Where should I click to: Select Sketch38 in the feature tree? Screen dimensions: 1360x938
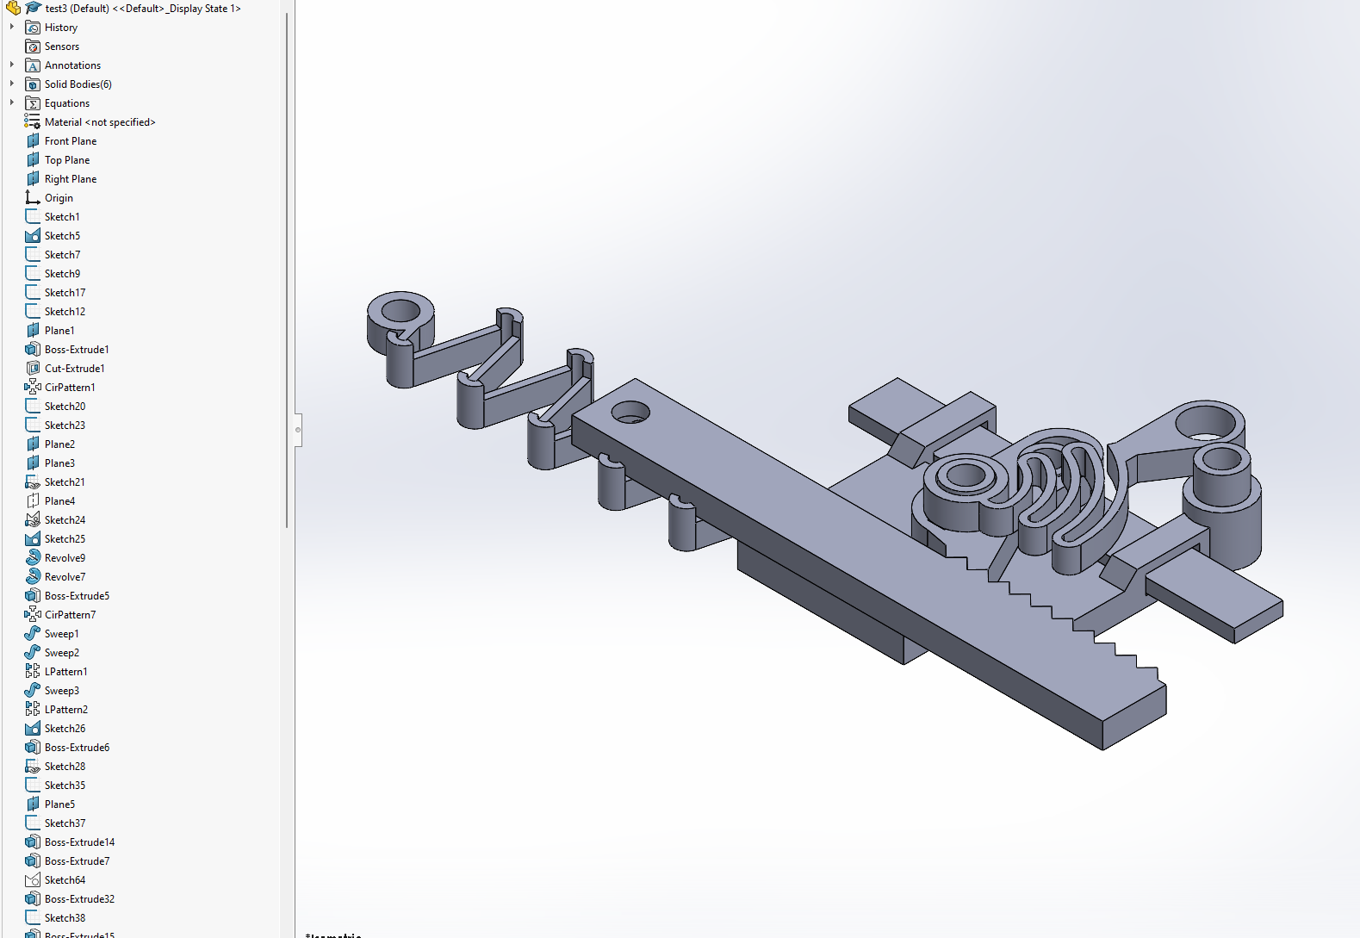(x=65, y=918)
